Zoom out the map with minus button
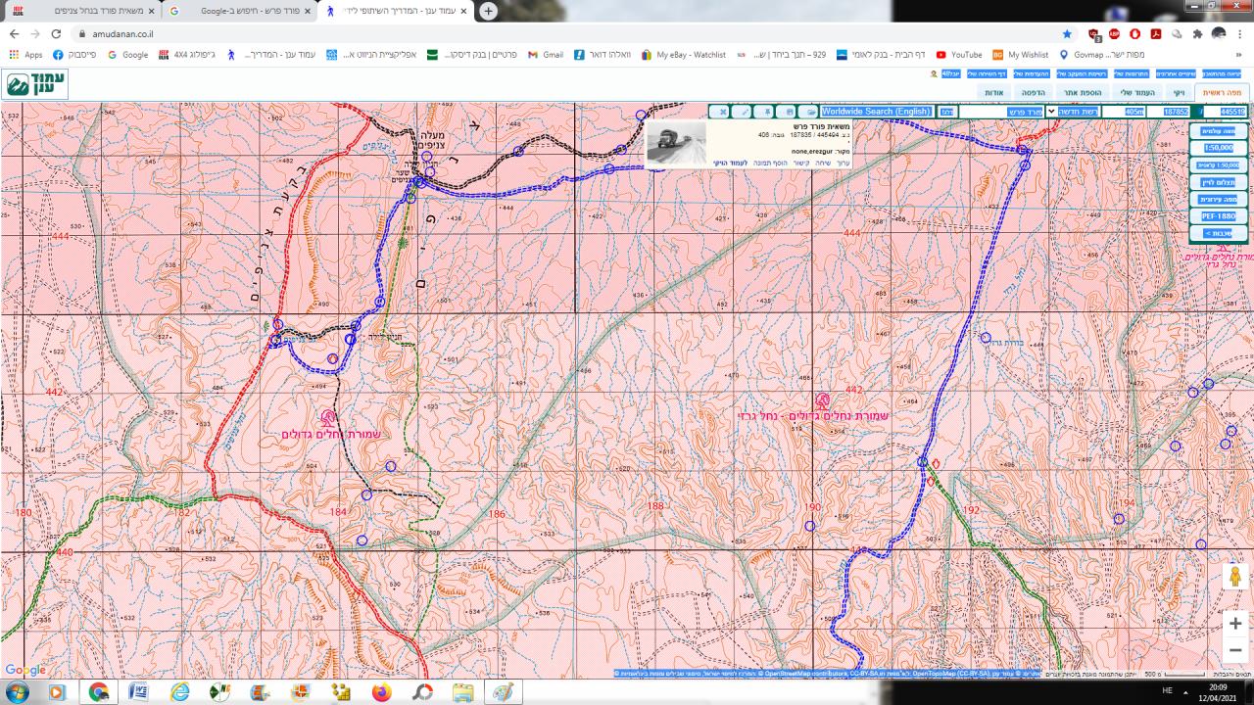Viewport: 1254px width, 705px height. (x=1234, y=650)
